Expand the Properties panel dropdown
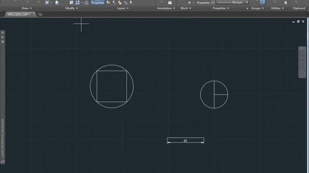The image size is (309, 173). point(221,8)
